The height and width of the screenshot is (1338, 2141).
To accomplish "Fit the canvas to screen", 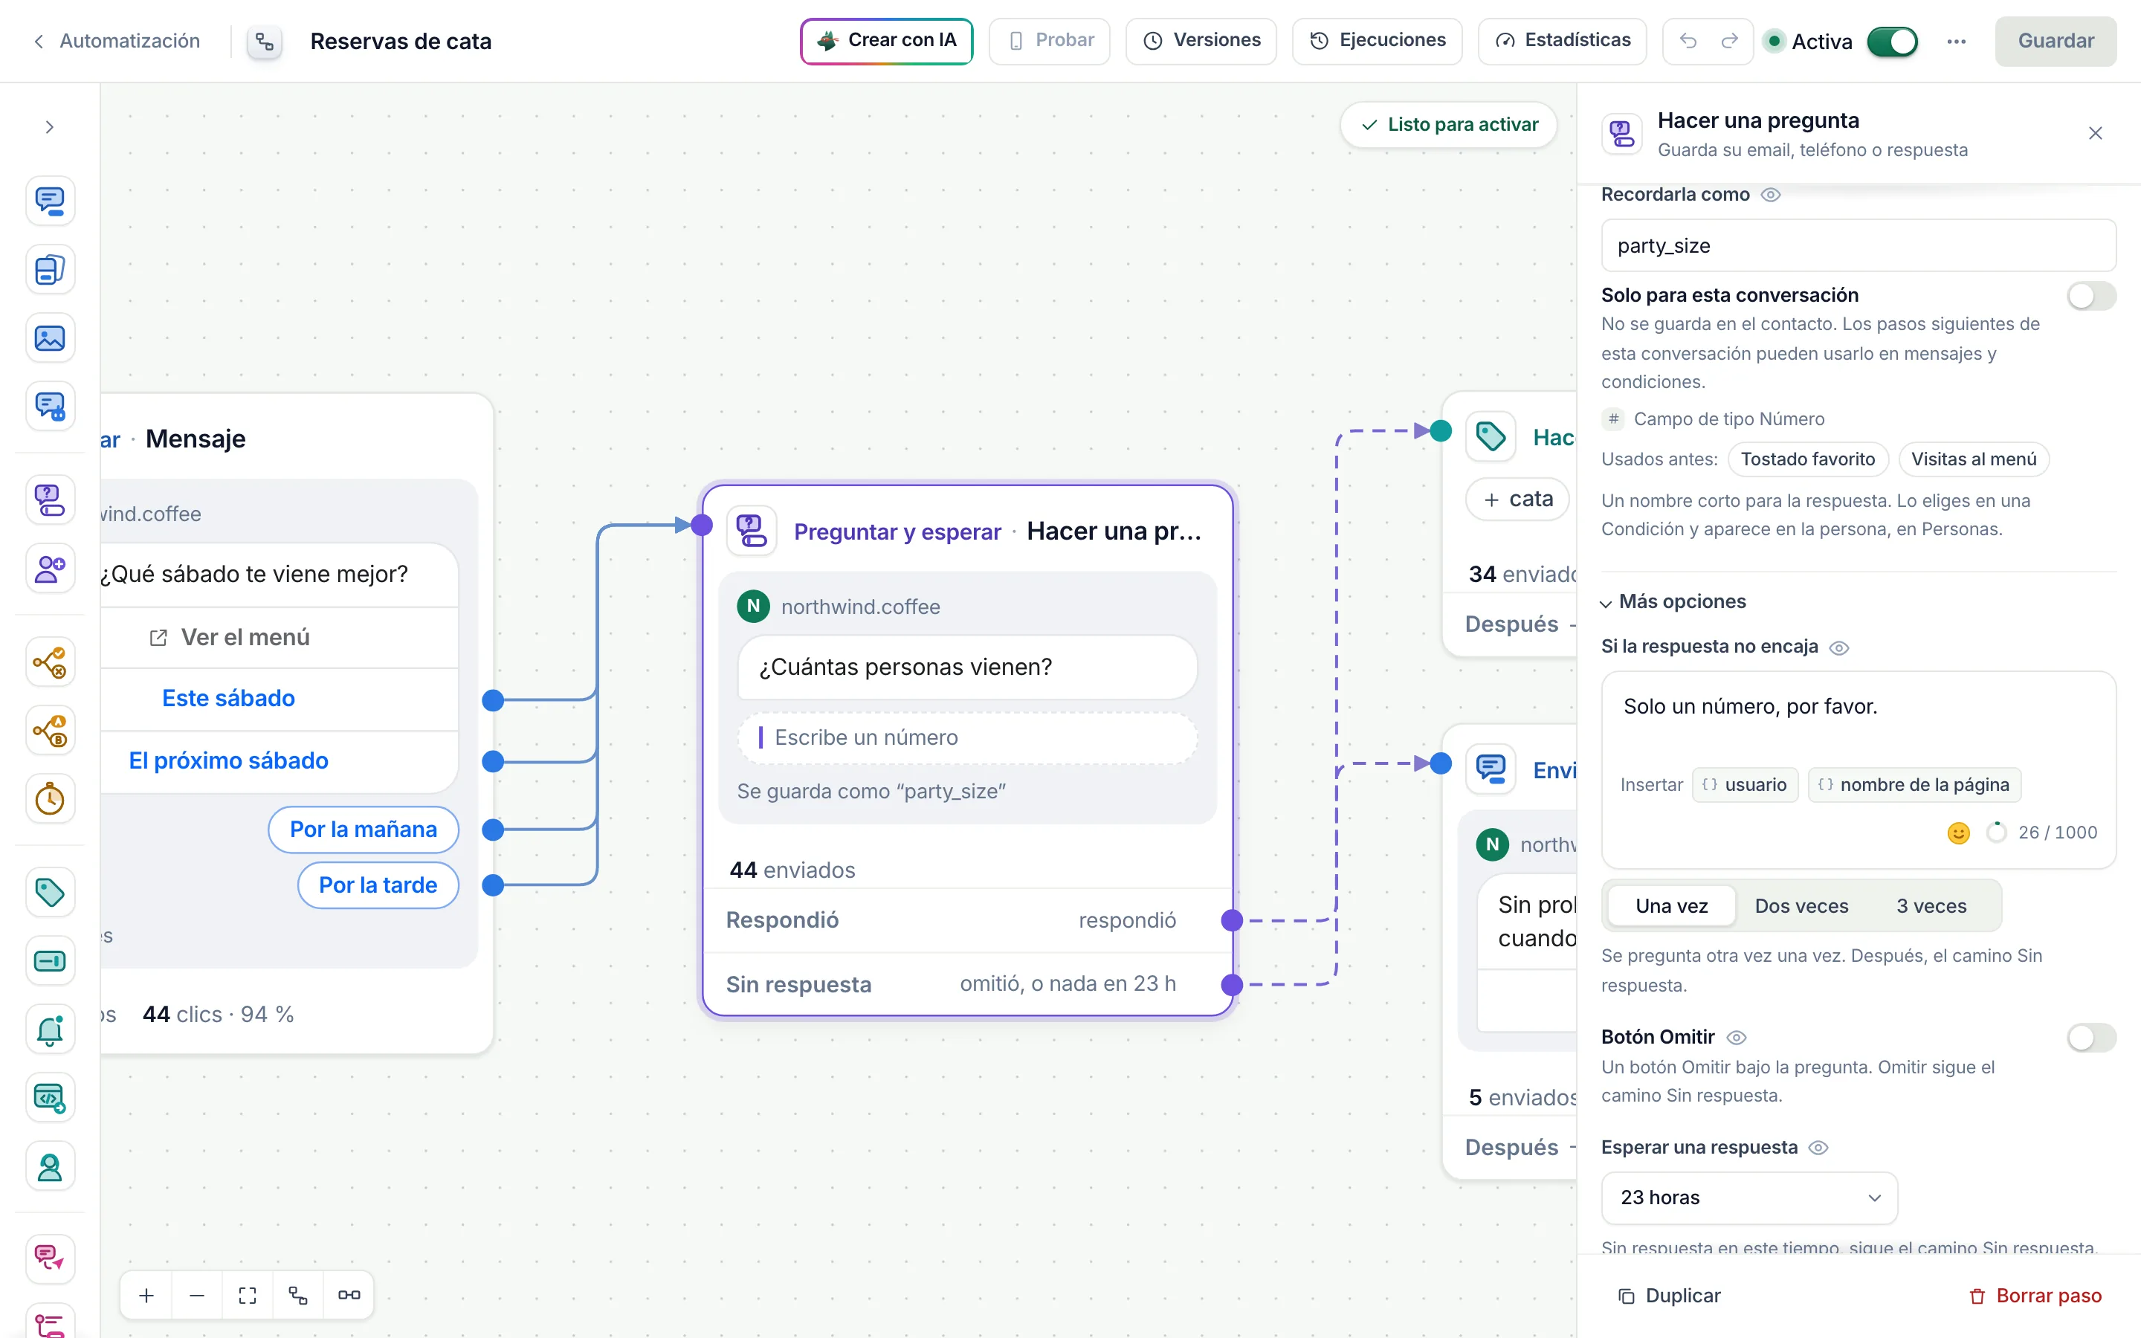I will tap(248, 1296).
